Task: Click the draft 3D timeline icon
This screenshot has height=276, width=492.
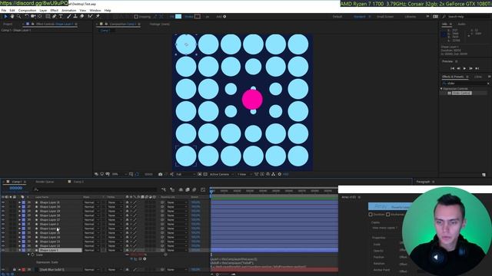Action: (x=172, y=189)
